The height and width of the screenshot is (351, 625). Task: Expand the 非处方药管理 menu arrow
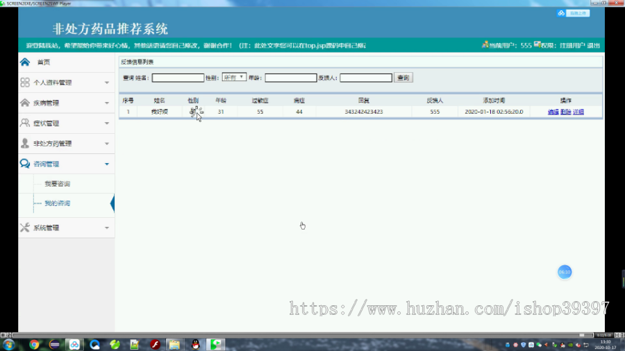click(107, 144)
